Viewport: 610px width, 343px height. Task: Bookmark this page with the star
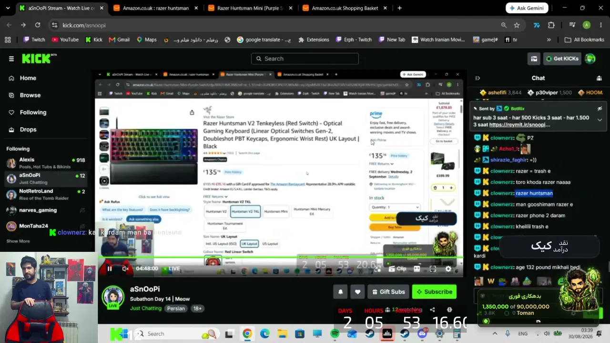tap(517, 25)
